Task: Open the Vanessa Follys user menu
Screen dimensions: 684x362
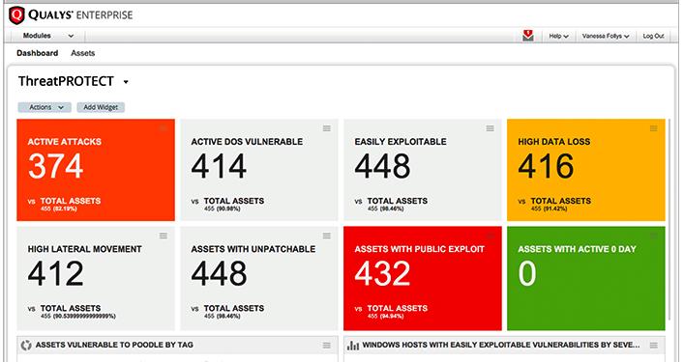Action: tap(606, 36)
